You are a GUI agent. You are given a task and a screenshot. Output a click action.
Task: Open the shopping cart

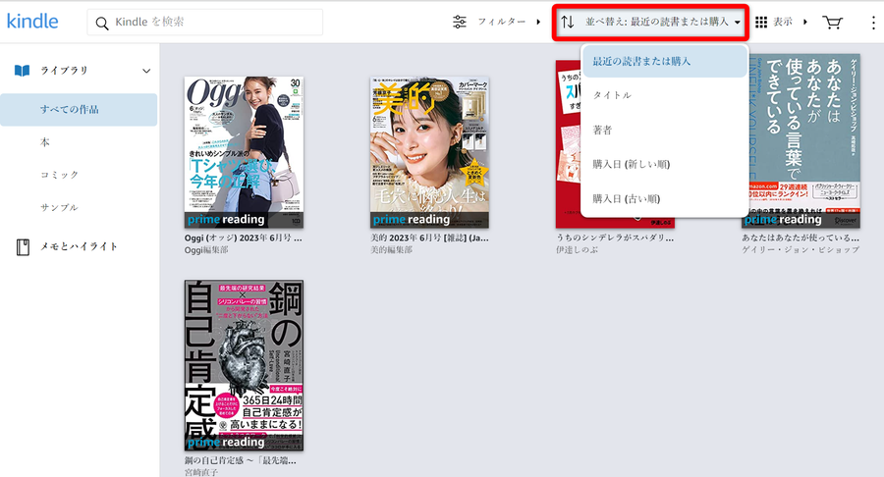point(832,22)
